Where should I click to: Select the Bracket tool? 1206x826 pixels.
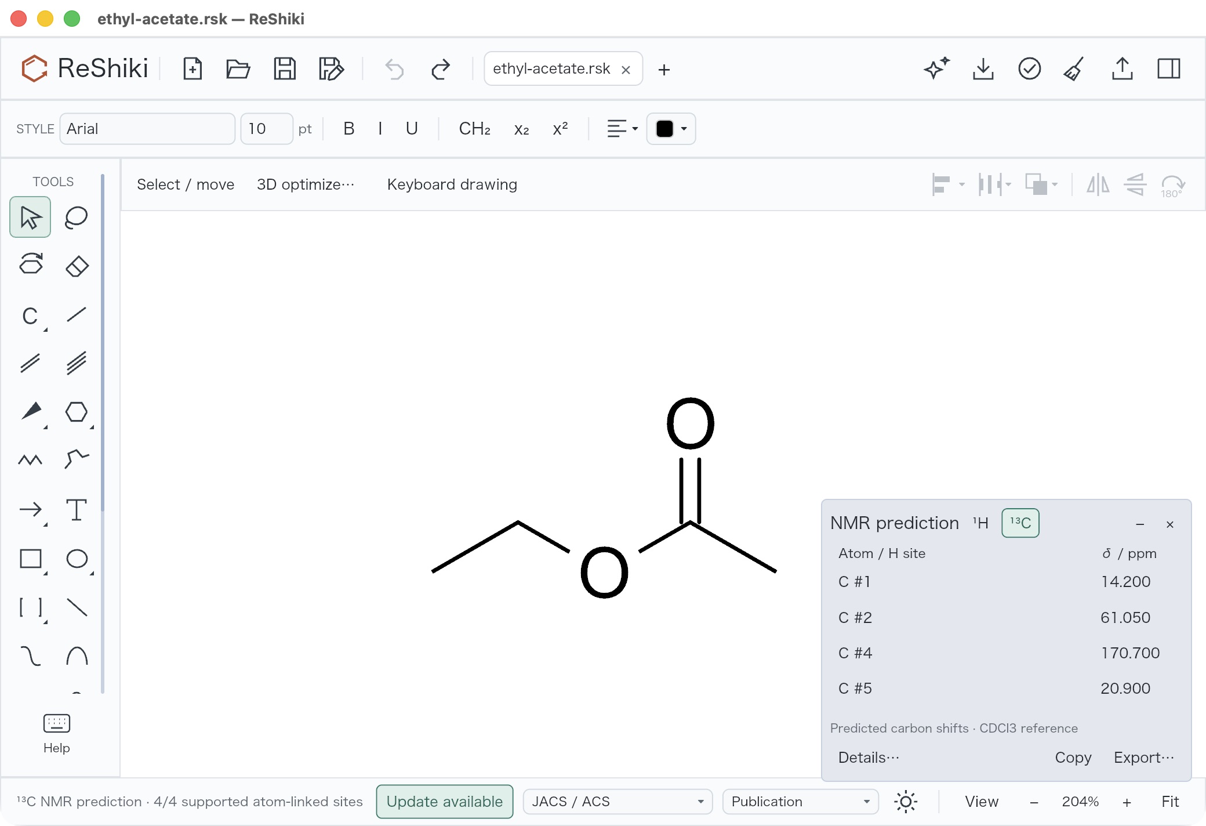[x=31, y=608]
